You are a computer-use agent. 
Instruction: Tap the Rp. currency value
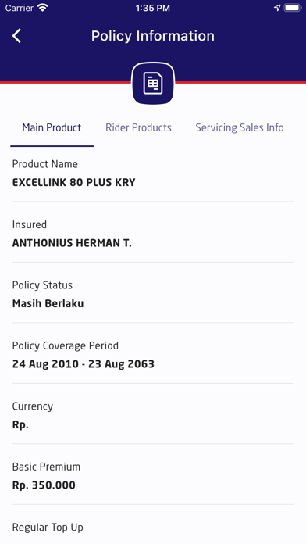20,424
